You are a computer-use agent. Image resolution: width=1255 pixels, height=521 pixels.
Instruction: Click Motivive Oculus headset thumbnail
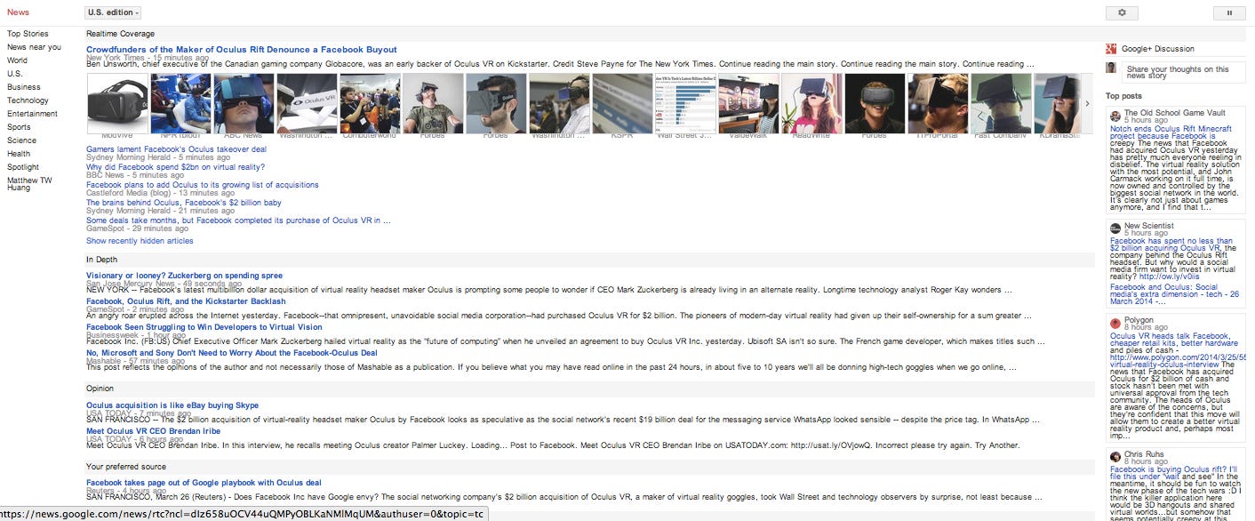point(118,103)
